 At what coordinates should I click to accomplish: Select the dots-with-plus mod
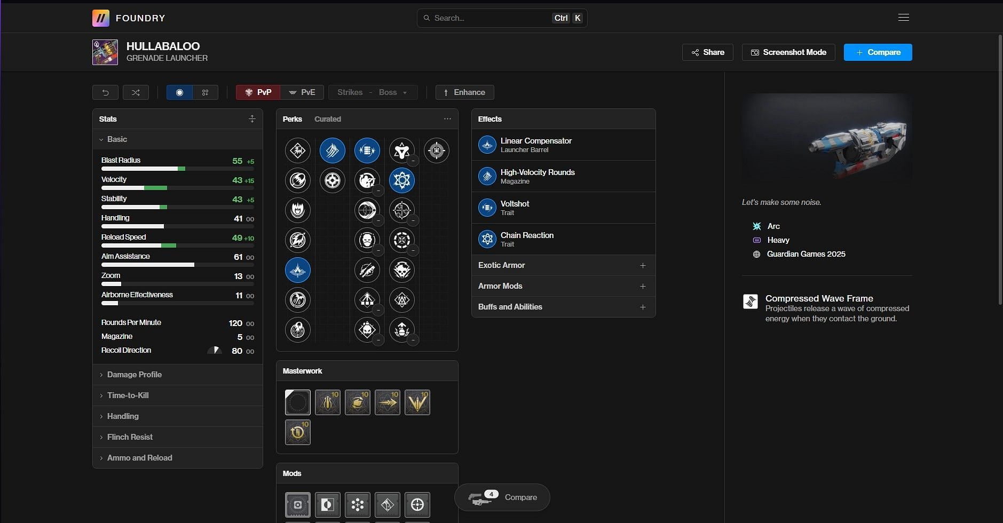click(x=357, y=505)
